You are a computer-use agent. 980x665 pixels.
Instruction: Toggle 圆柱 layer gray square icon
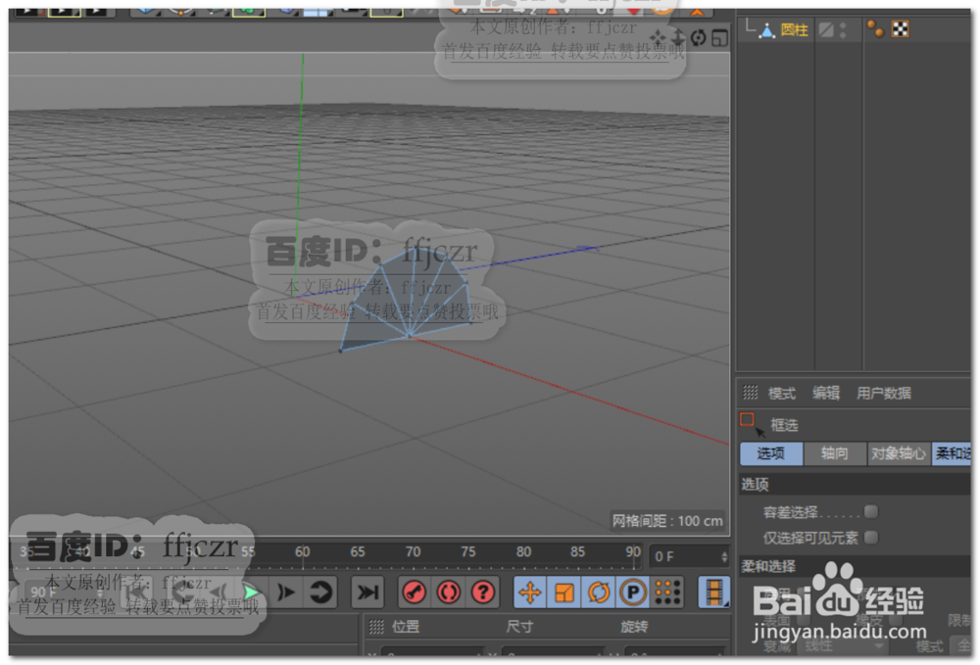pos(826,29)
